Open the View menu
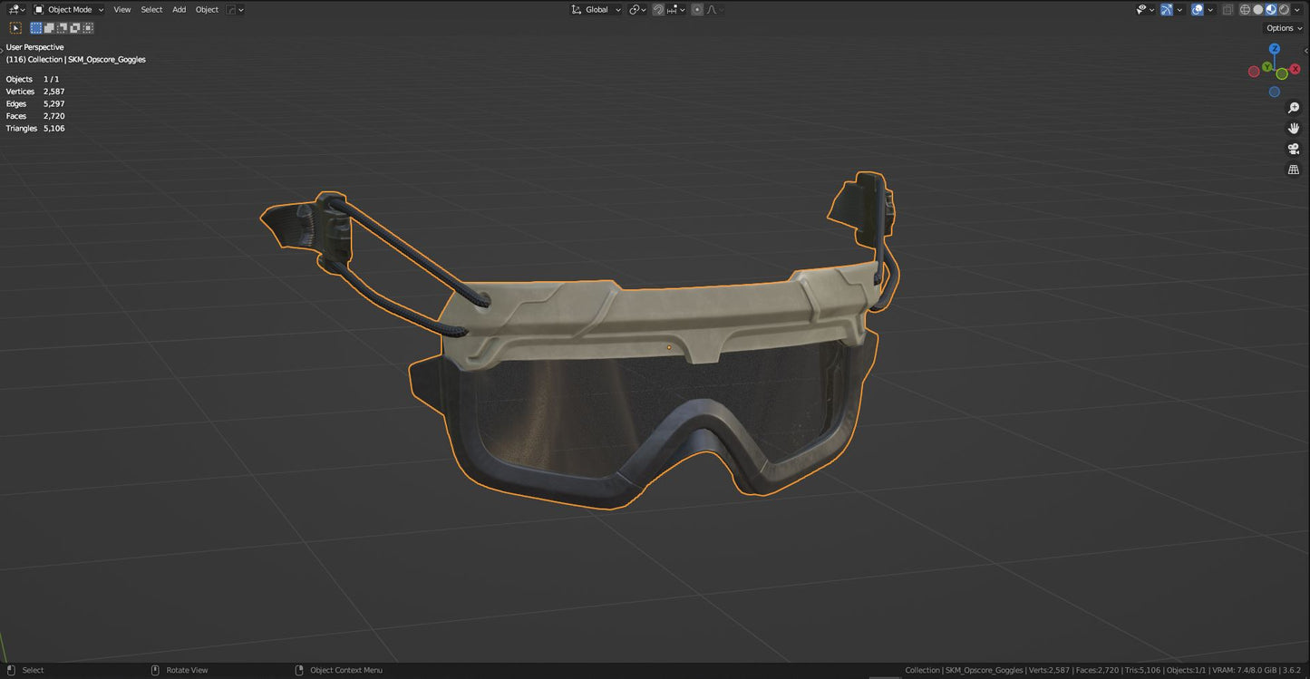Viewport: 1310px width, 679px height. pos(121,9)
